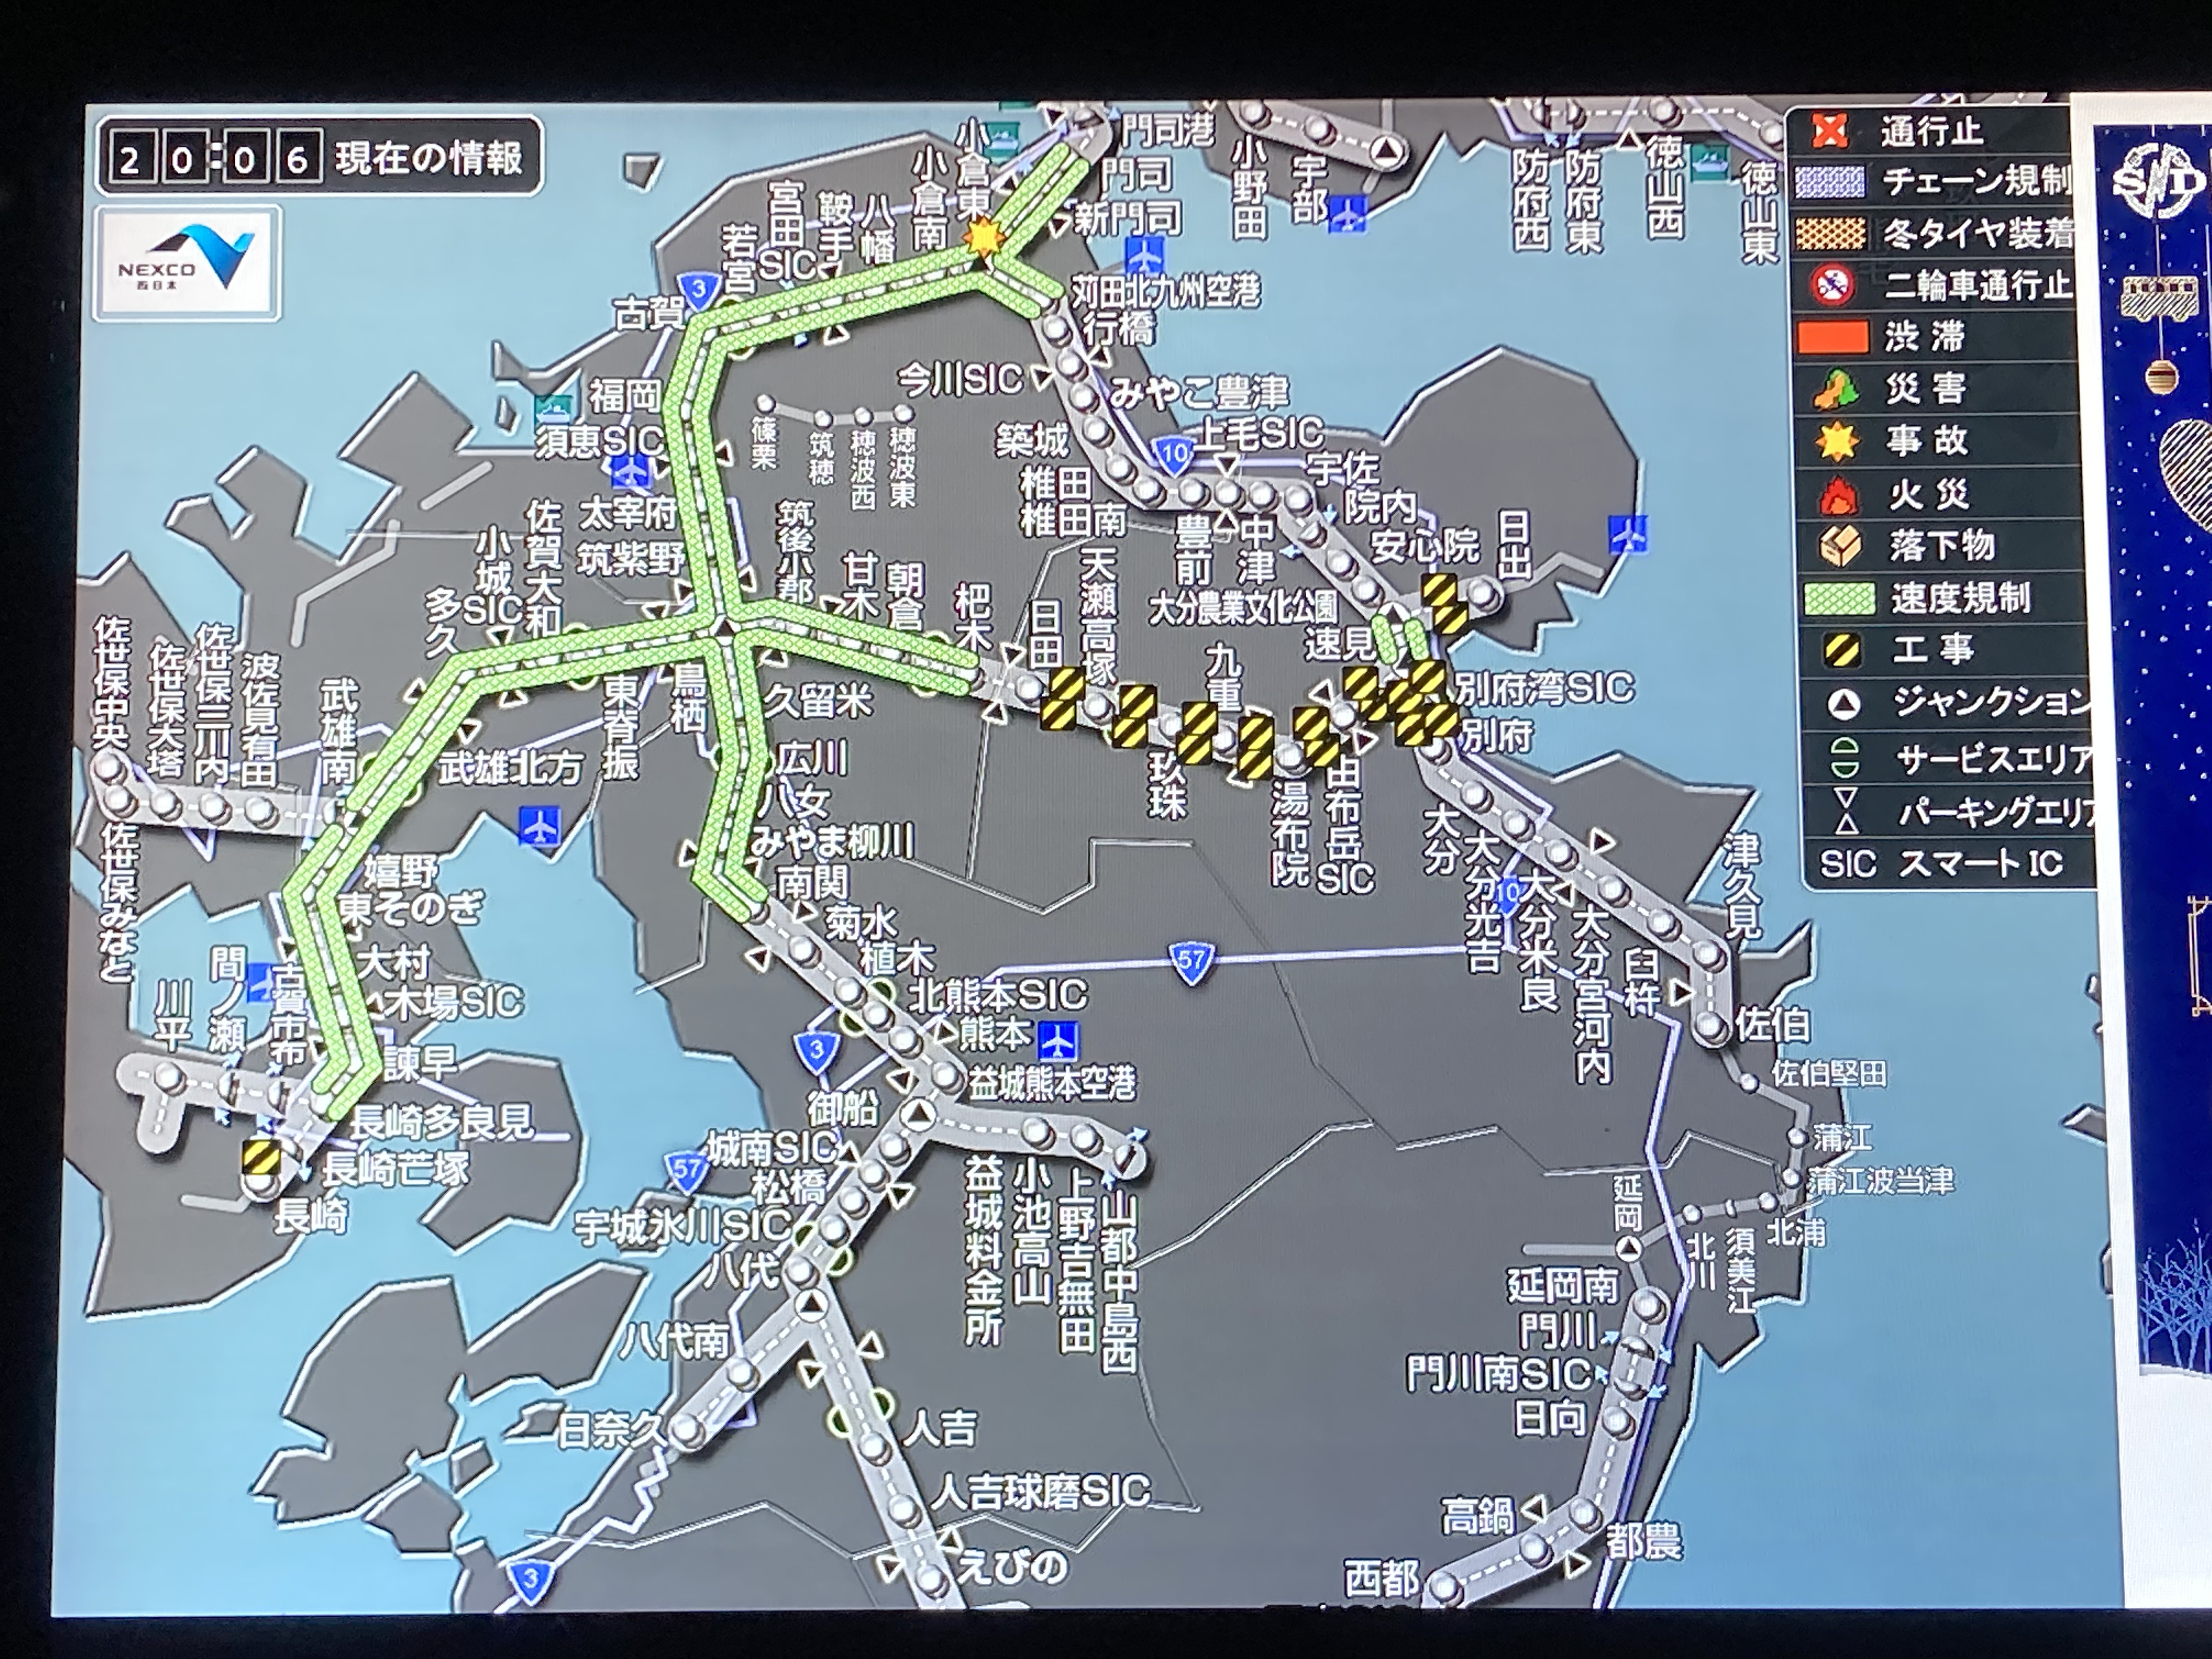Viewport: 2212px width, 1659px height.
Task: Click the 二輪車通行止 legend icon
Action: [x=1833, y=285]
